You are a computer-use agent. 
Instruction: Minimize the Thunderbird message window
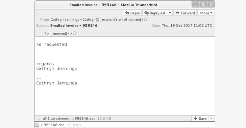[195, 5]
